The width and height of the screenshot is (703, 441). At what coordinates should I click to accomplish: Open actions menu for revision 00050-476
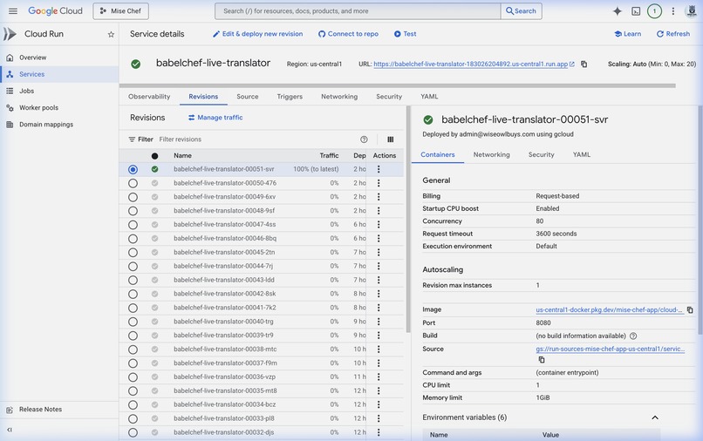379,183
